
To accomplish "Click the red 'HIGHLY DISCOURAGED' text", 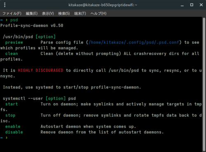I will tap(40, 70).
